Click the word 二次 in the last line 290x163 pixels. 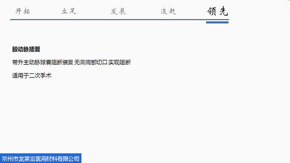click(34, 75)
